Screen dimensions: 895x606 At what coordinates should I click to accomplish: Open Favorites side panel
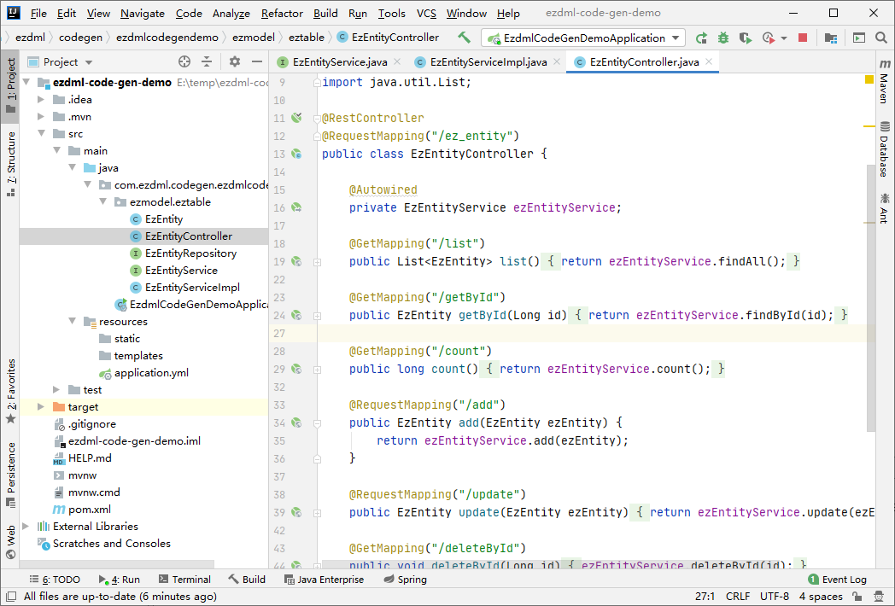[x=10, y=392]
